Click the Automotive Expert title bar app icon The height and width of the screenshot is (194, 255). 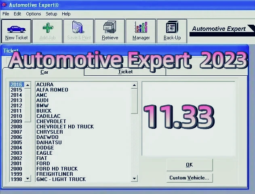coord(4,5)
